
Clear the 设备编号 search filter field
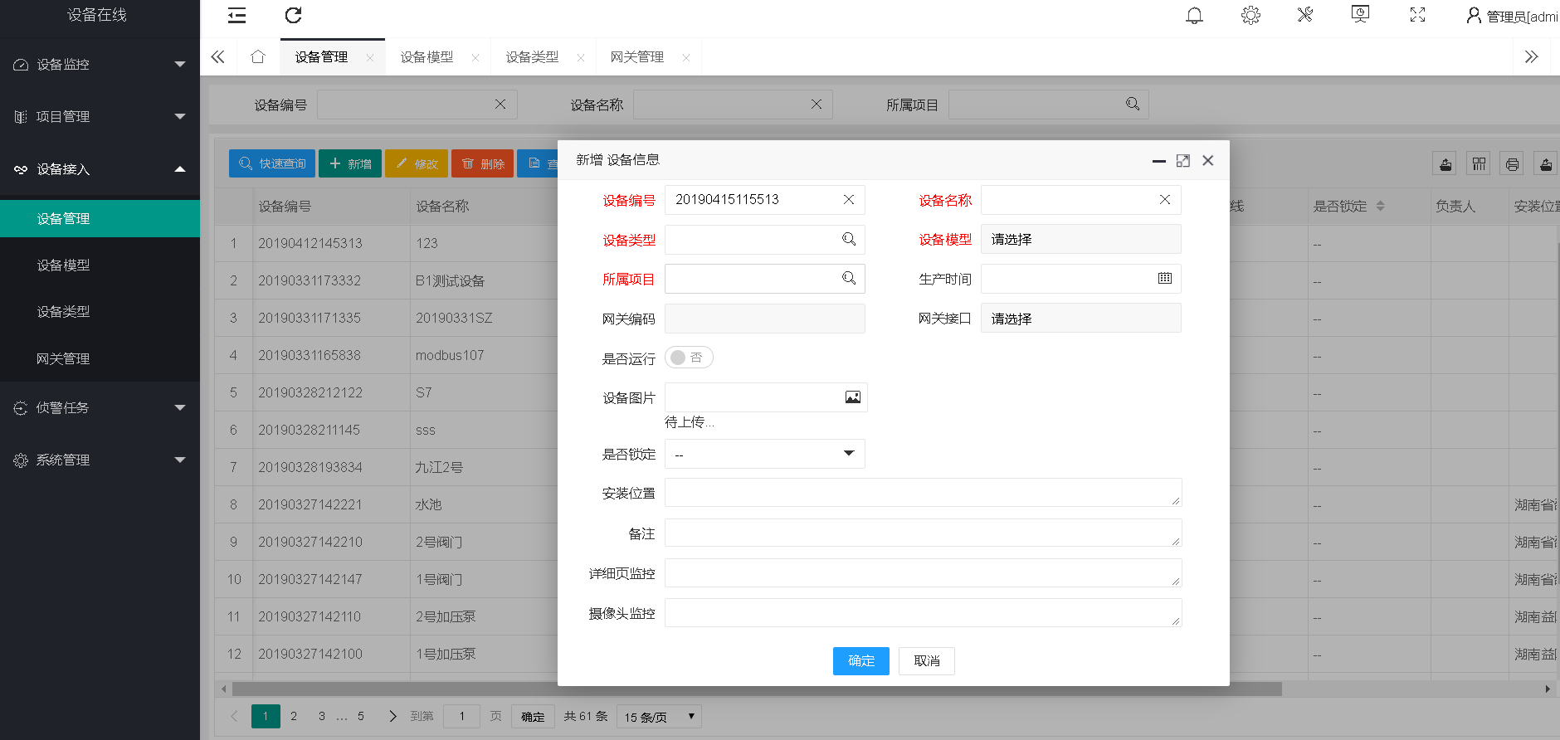[500, 105]
